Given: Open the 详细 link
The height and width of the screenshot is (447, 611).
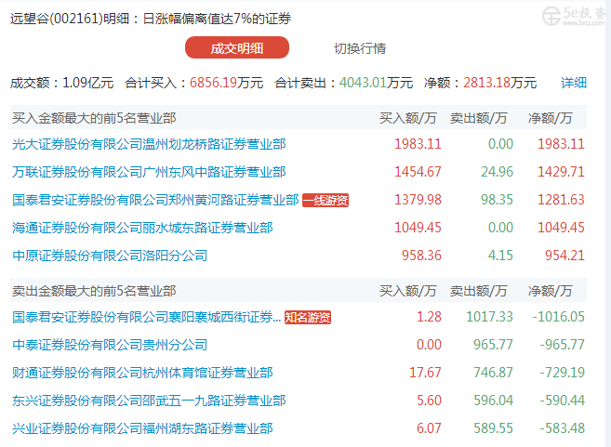Looking at the screenshot, I should (573, 83).
